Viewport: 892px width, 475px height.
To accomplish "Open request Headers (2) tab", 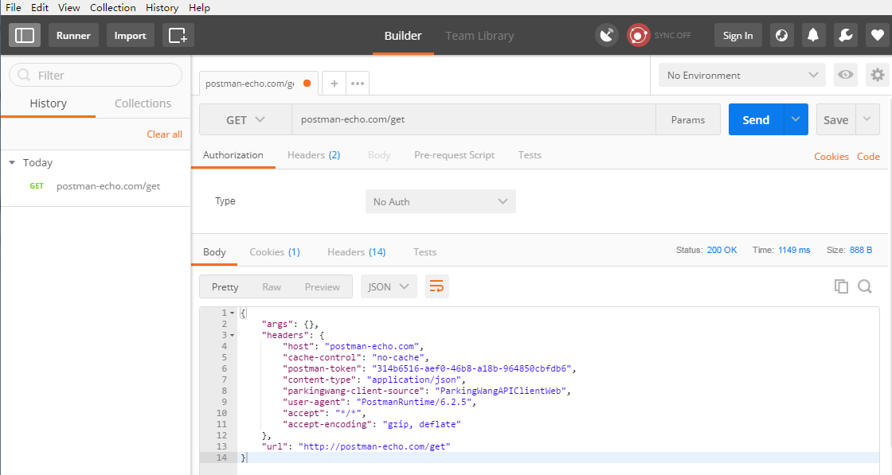I will click(x=314, y=155).
